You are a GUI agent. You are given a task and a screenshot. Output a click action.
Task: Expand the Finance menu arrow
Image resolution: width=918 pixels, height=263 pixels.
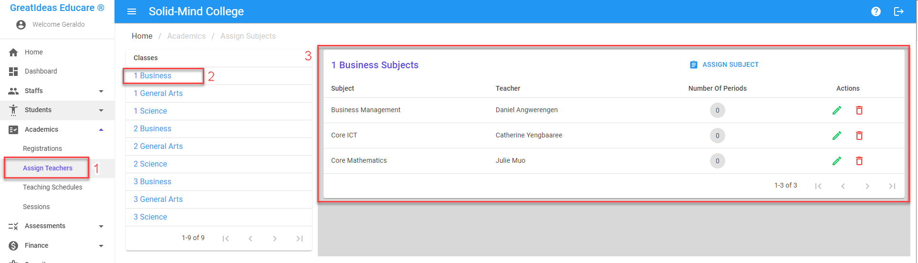pyautogui.click(x=101, y=246)
